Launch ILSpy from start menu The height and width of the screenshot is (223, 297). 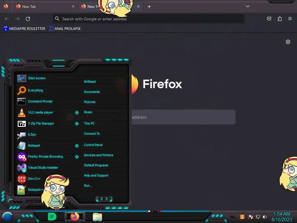26,135
